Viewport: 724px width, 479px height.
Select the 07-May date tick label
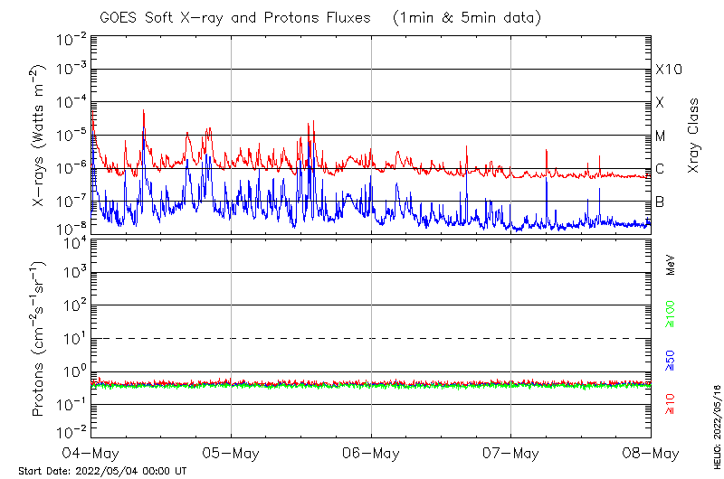pos(510,452)
